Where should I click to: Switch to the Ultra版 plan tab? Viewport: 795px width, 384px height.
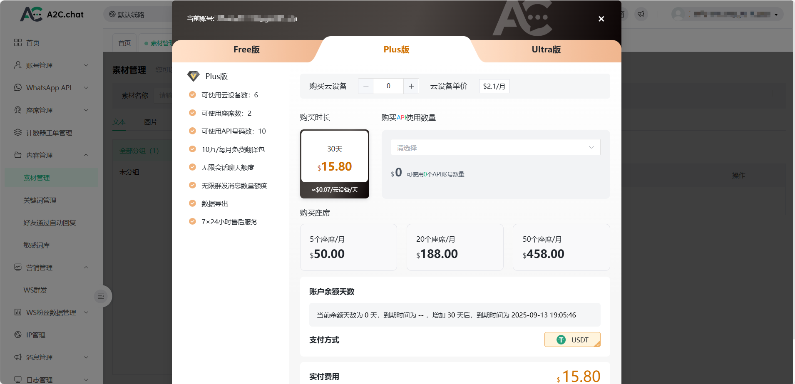click(x=546, y=50)
